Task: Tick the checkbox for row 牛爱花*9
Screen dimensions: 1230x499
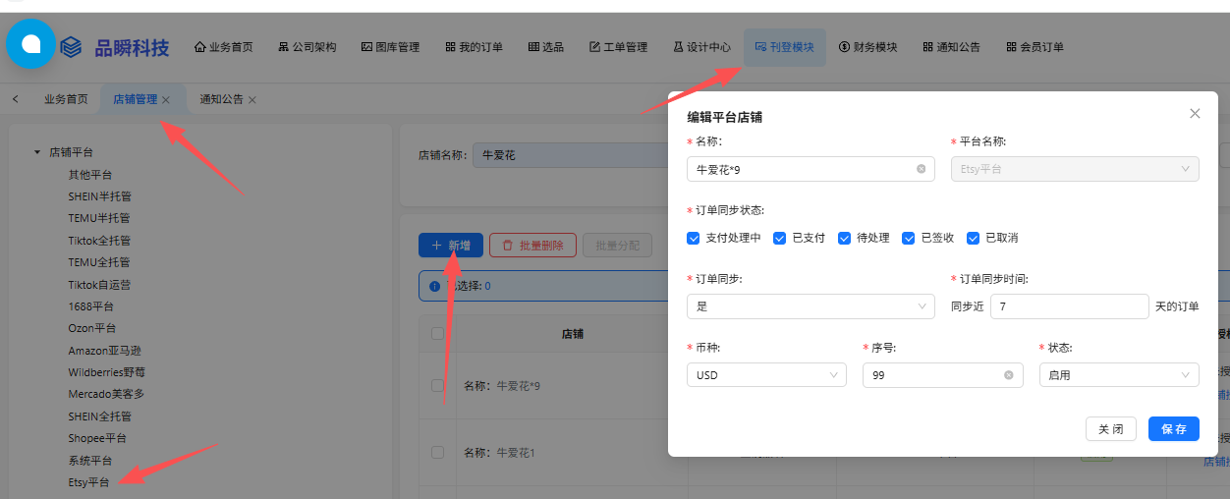Action: click(438, 385)
